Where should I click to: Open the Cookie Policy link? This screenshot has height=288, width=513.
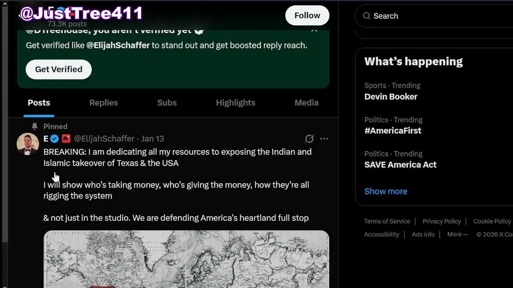pyautogui.click(x=492, y=221)
